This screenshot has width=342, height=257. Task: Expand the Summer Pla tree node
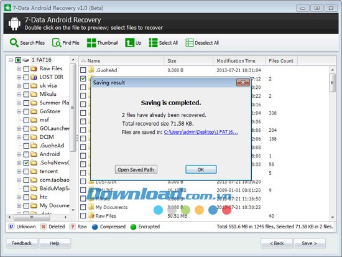tap(19, 103)
